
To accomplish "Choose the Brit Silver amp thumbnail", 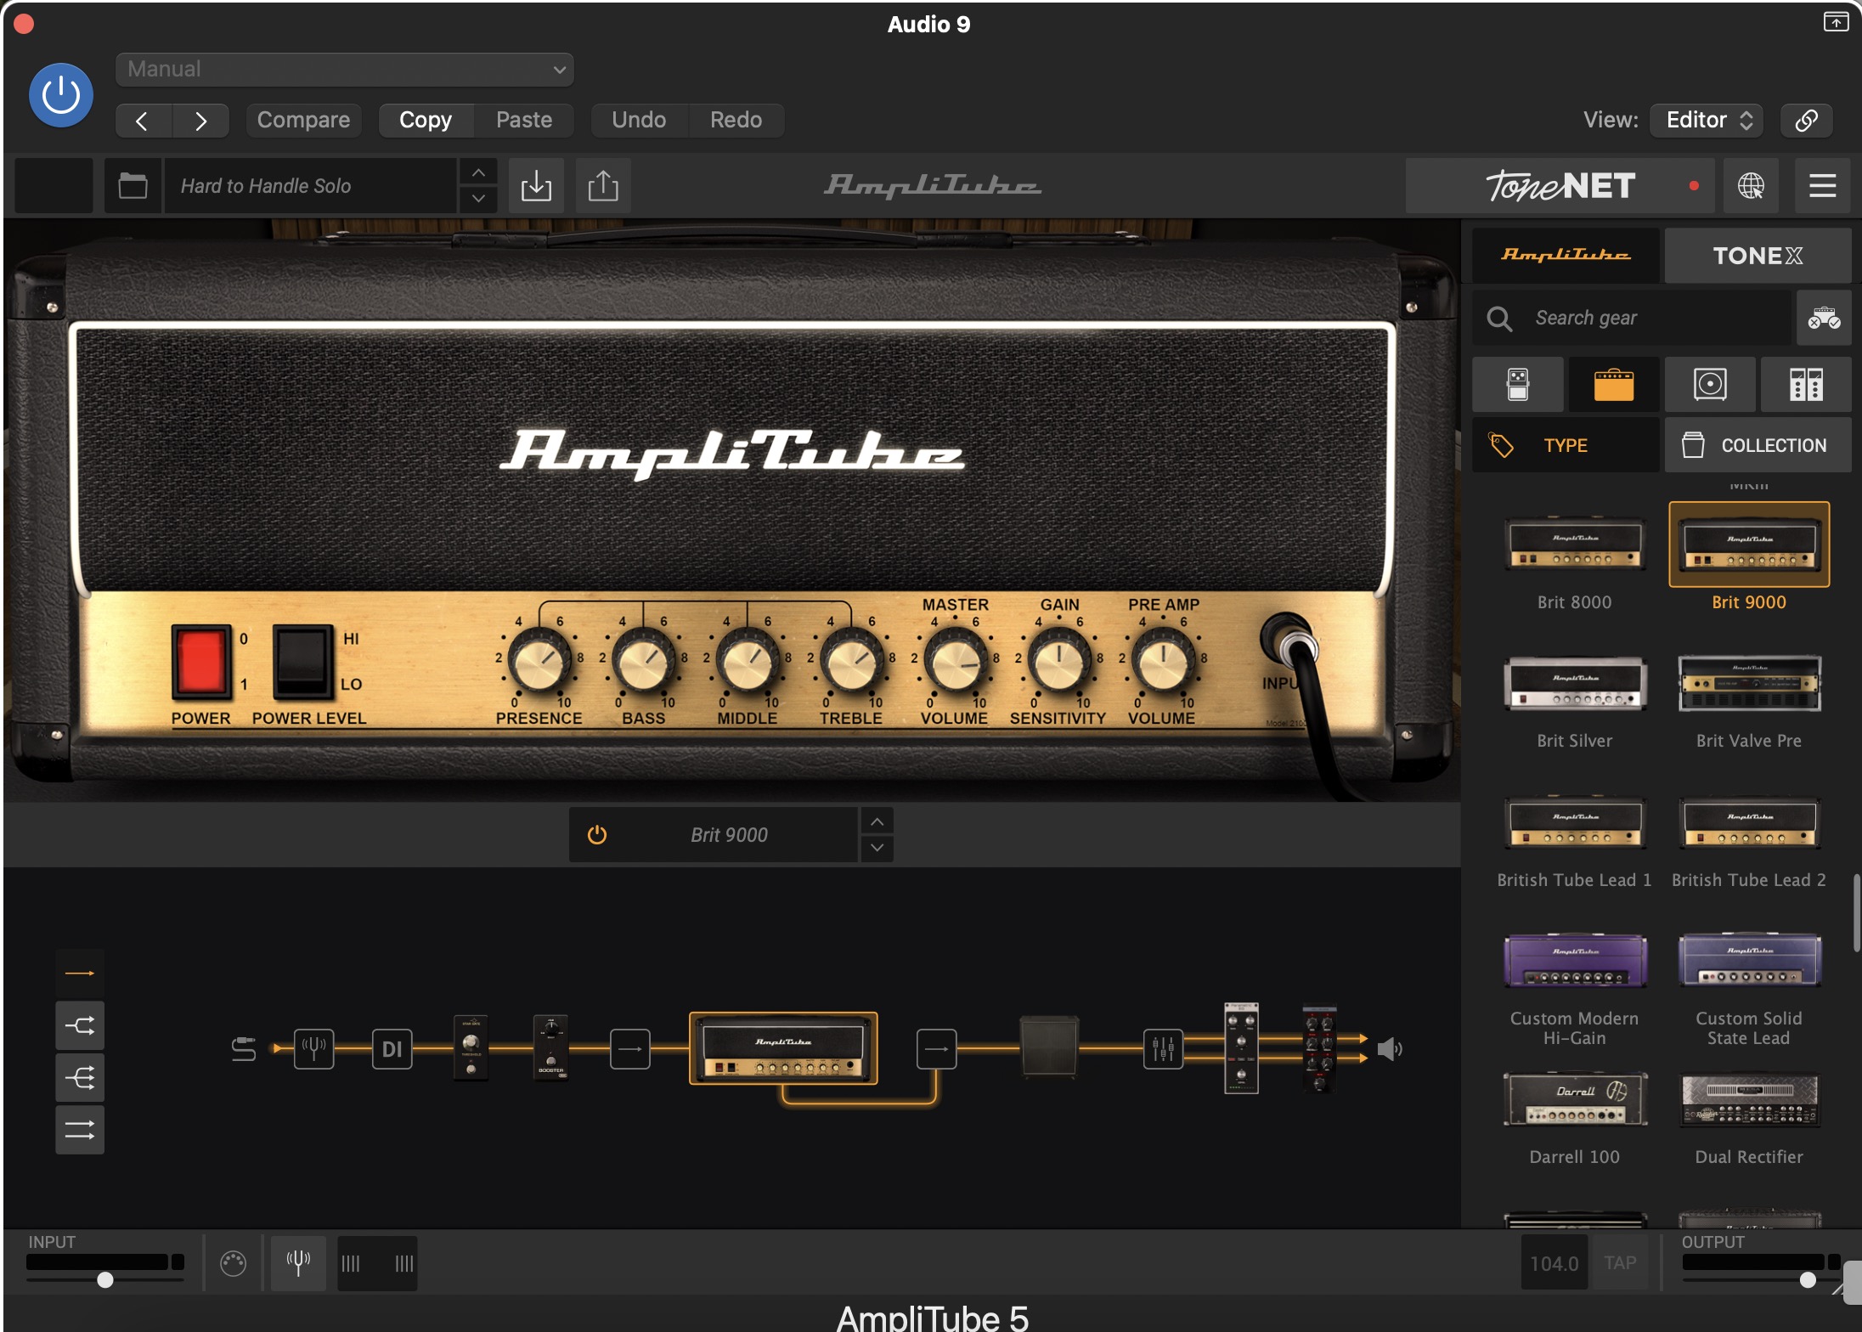I will point(1575,683).
